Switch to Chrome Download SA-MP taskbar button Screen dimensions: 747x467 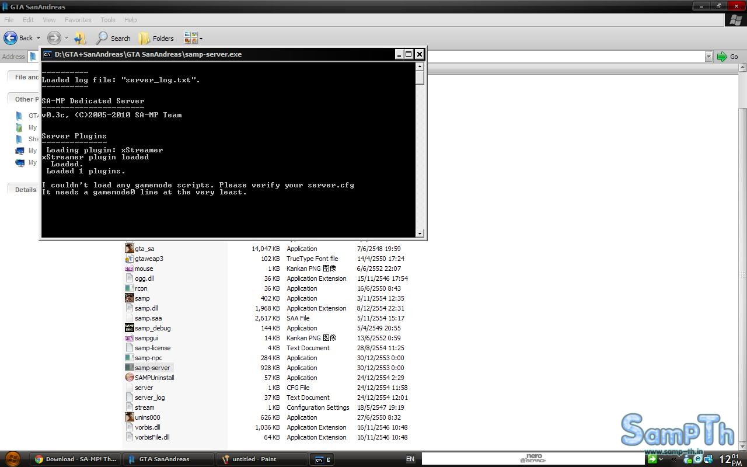75,459
